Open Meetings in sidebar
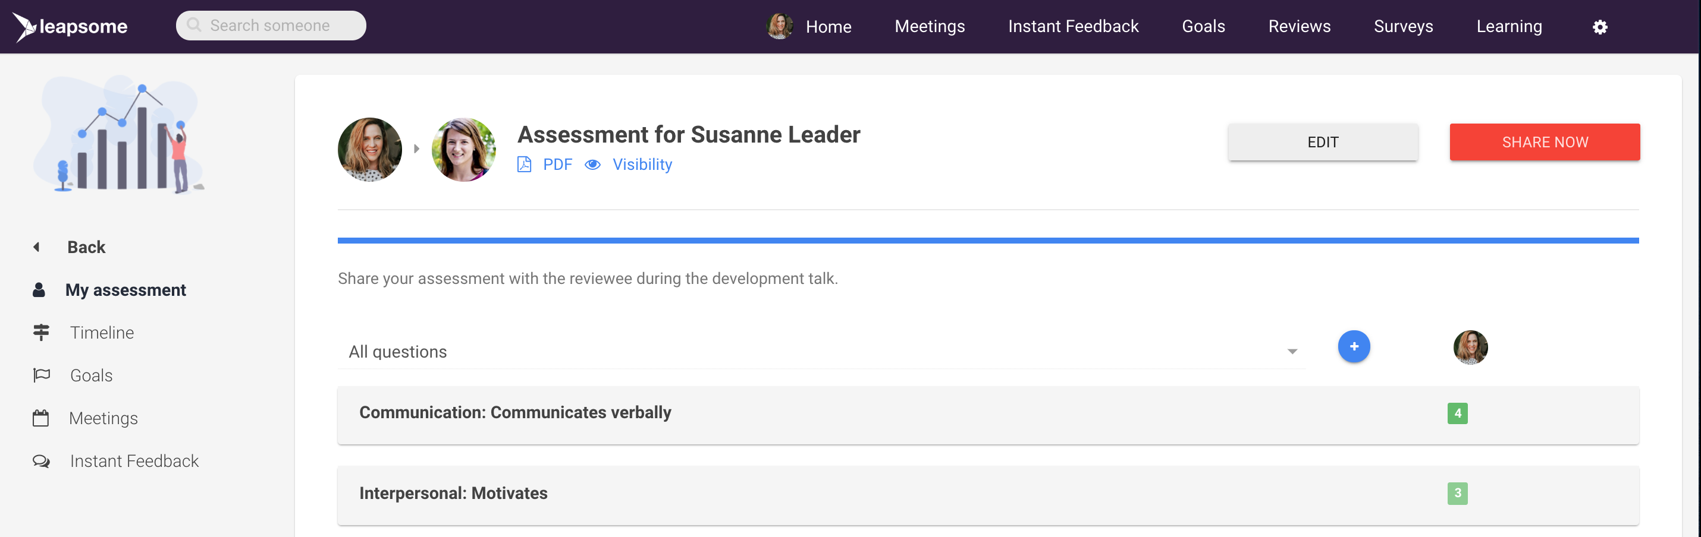This screenshot has height=537, width=1701. point(103,418)
